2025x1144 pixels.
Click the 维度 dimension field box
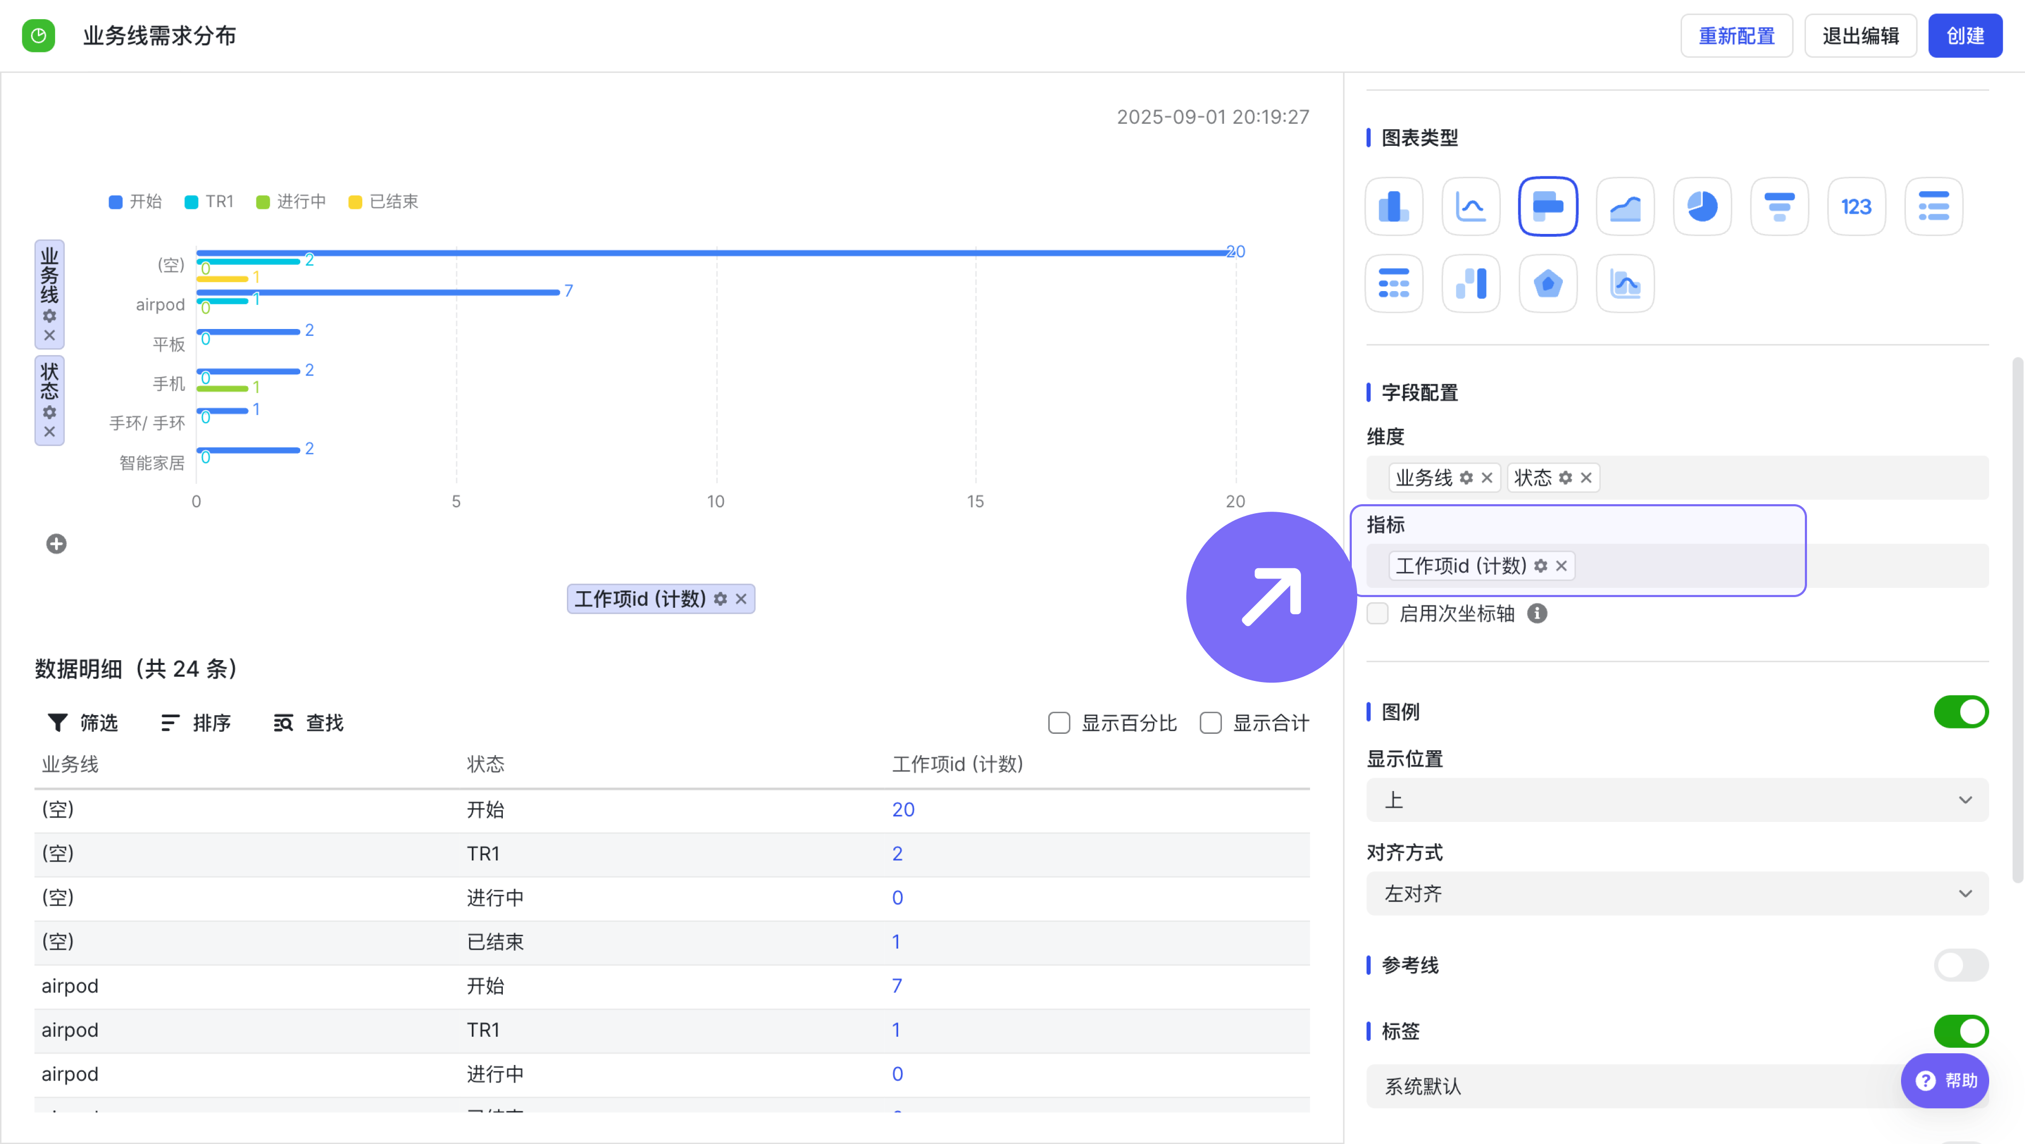coord(1677,477)
